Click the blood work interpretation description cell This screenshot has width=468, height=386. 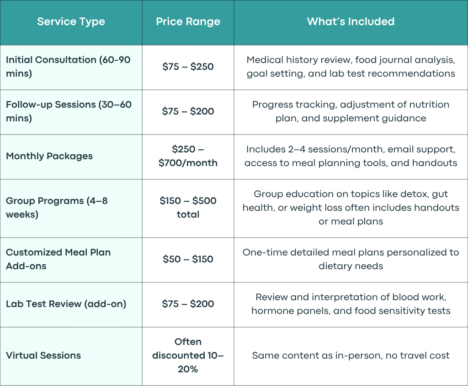[351, 304]
